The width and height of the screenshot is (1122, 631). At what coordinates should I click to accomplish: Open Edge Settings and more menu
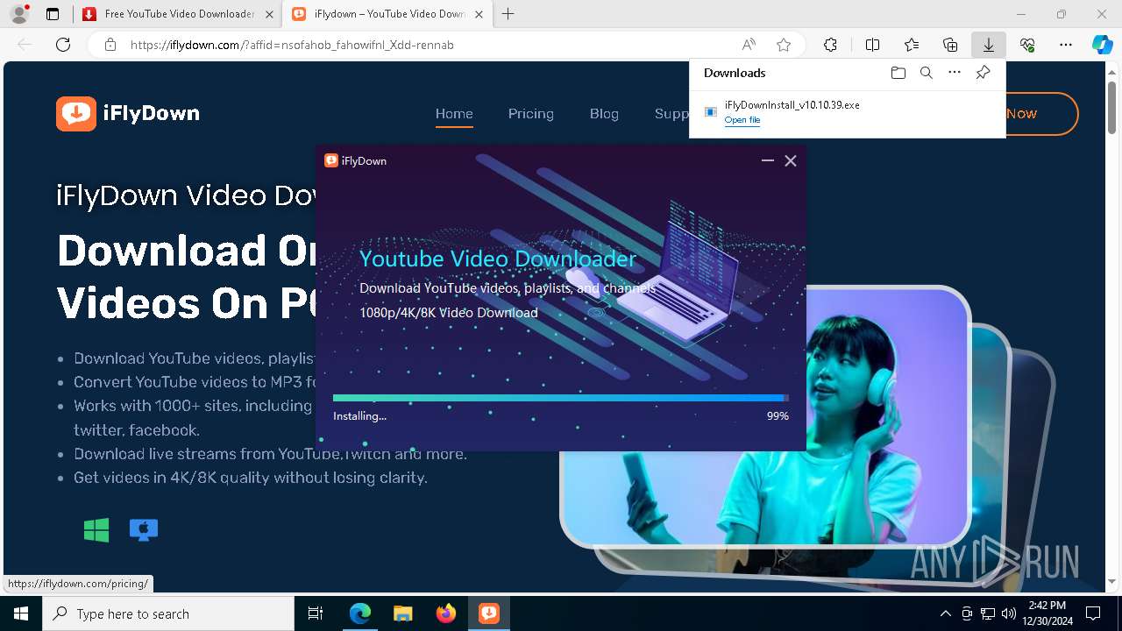coord(1066,45)
